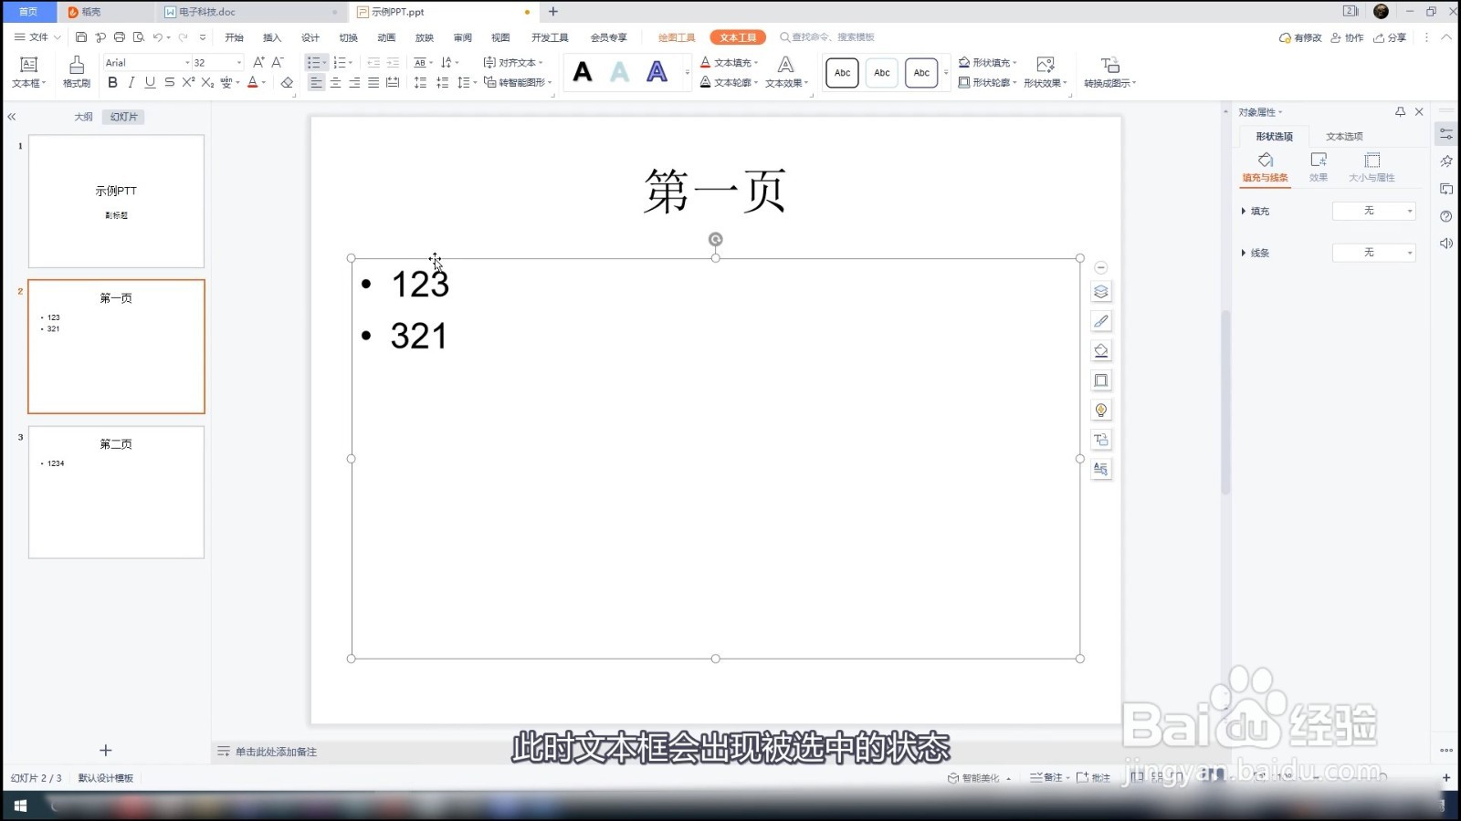Toggle italic formatting in the toolbar
The image size is (1461, 821).
[131, 82]
